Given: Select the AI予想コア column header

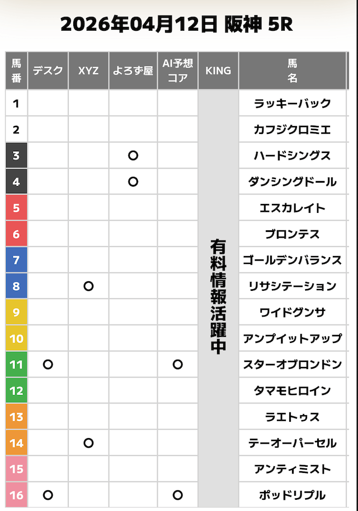Looking at the screenshot, I should (x=177, y=71).
